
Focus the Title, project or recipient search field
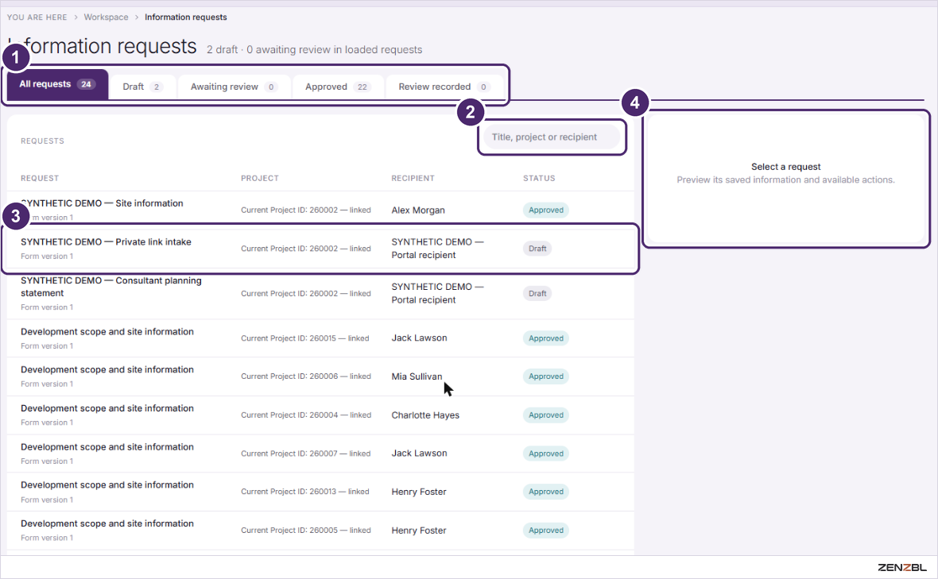click(552, 137)
